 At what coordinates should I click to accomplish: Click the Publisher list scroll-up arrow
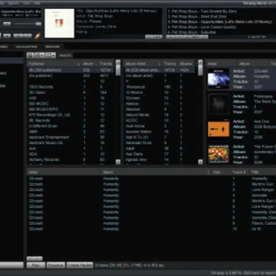click(118, 62)
